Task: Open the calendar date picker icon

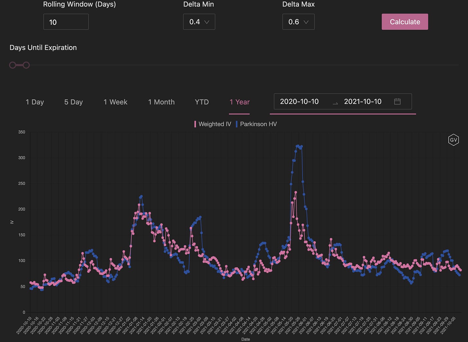Action: (397, 101)
